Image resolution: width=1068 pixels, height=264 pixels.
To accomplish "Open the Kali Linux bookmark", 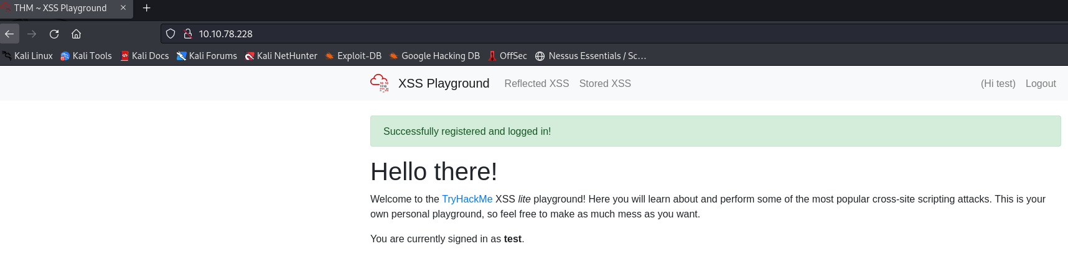I will (x=27, y=56).
